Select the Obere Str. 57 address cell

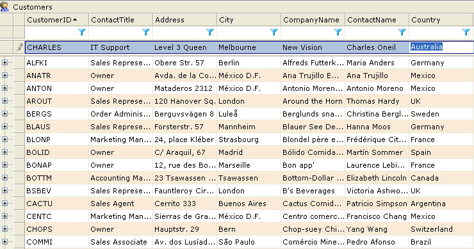coord(185,63)
